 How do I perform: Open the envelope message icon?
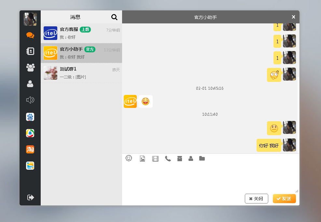(x=179, y=159)
